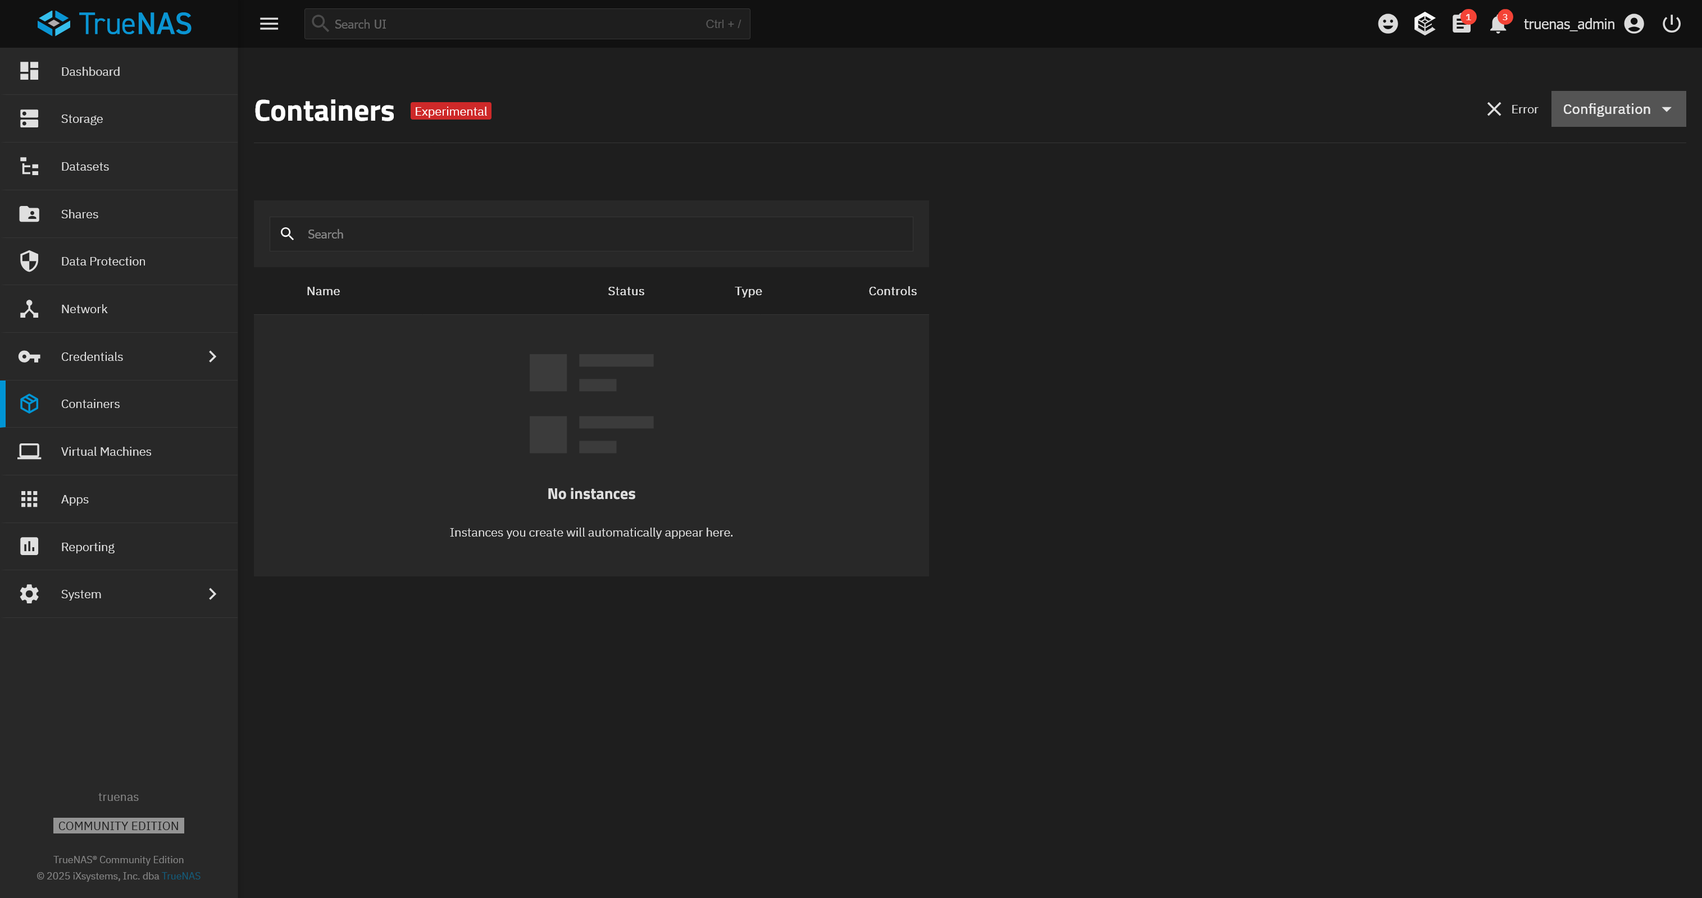Click the search magnifier in containers list
1702x898 pixels.
[286, 233]
